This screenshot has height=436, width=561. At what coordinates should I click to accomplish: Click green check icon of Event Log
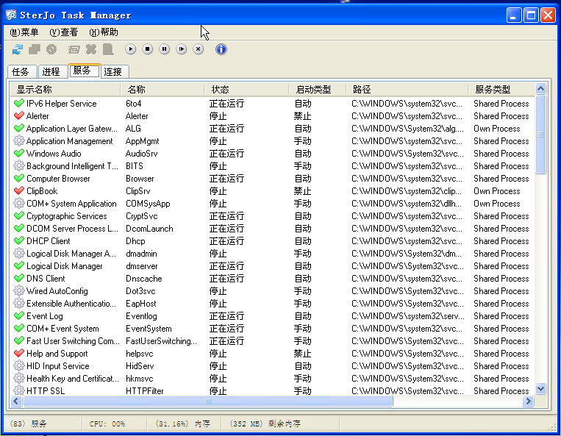[19, 316]
